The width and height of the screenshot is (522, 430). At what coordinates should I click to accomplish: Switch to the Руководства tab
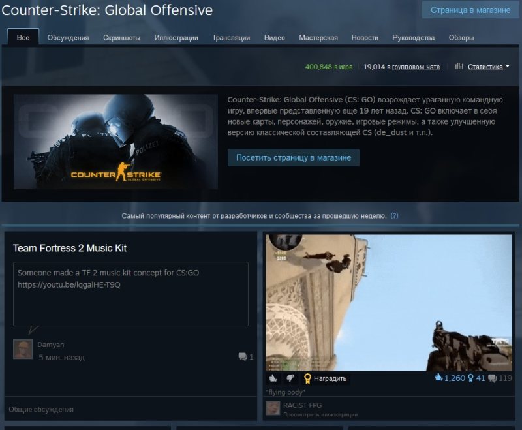pyautogui.click(x=414, y=38)
